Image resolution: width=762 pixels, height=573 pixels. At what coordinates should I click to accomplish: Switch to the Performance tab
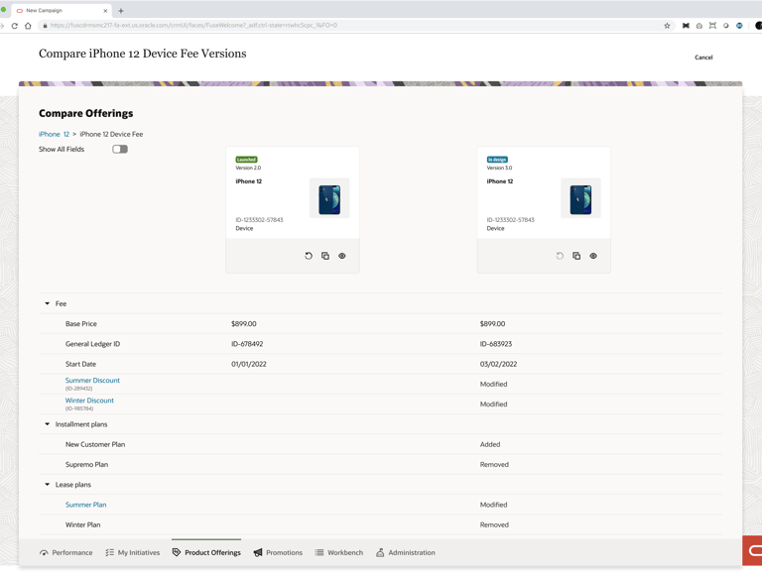[66, 552]
